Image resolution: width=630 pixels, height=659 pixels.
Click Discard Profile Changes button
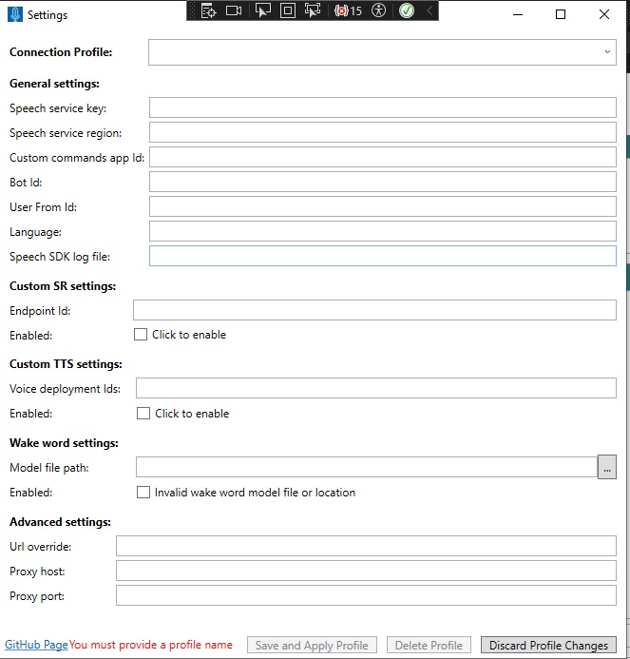[548, 645]
